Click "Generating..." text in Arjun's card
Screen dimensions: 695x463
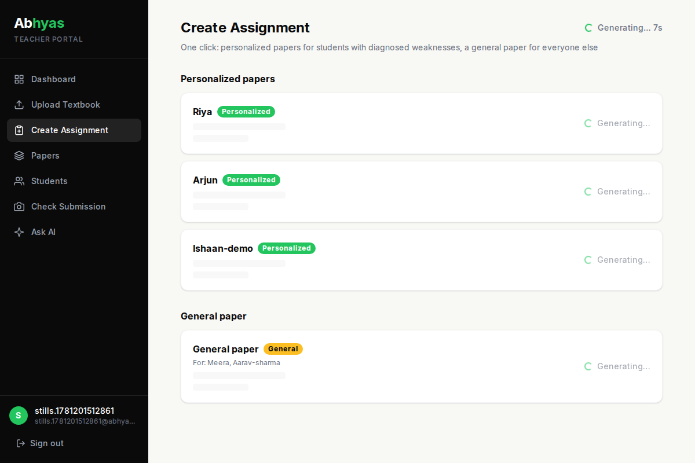point(624,192)
